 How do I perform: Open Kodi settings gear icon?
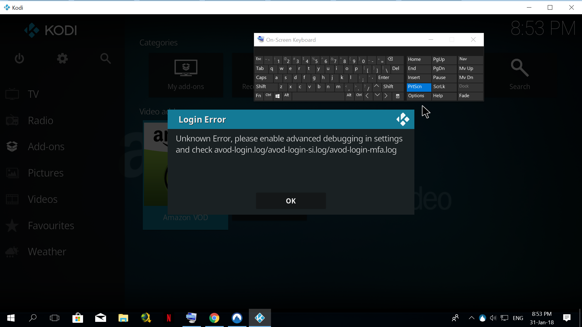tap(62, 58)
